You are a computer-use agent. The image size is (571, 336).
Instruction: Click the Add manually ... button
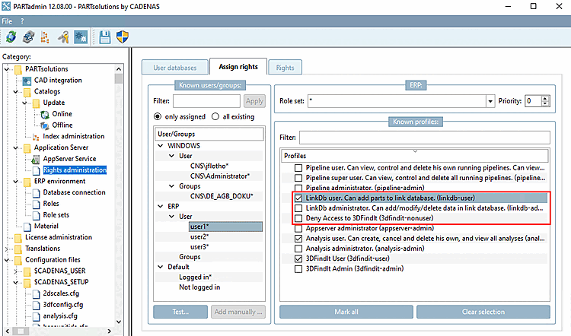238,312
